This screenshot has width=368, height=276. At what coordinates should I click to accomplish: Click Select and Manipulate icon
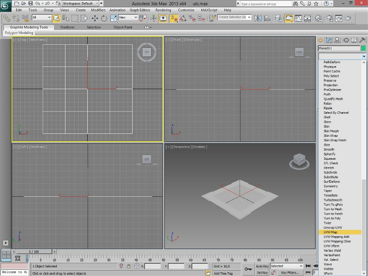[x=154, y=18]
